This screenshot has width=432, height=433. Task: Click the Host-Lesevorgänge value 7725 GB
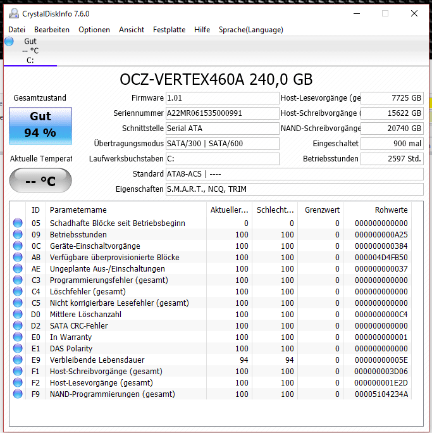pyautogui.click(x=392, y=98)
